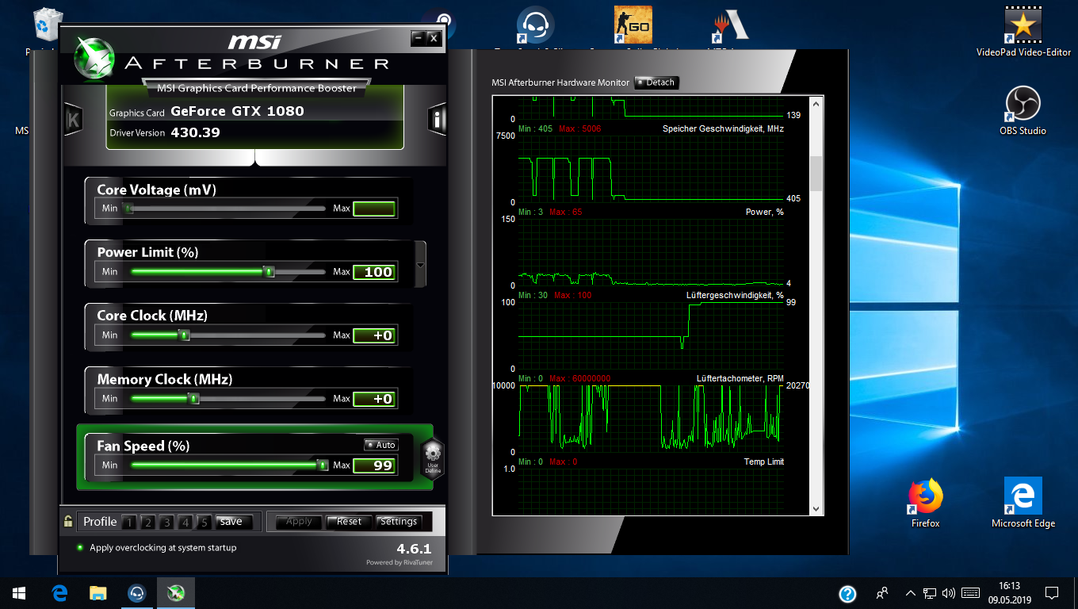This screenshot has width=1078, height=609.
Task: Click the driver version 430.39 text
Action: point(195,132)
